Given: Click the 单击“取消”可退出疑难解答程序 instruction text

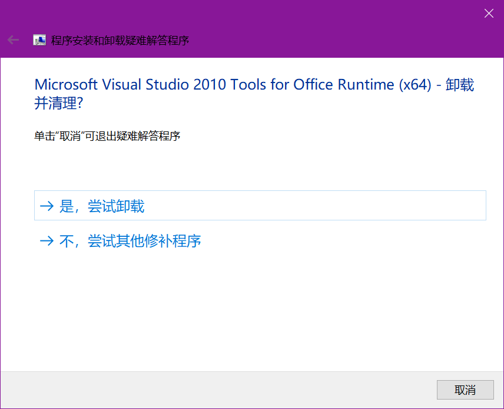Looking at the screenshot, I should [107, 136].
